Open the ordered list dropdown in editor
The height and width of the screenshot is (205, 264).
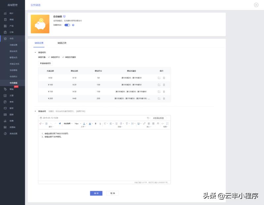pos(133,124)
